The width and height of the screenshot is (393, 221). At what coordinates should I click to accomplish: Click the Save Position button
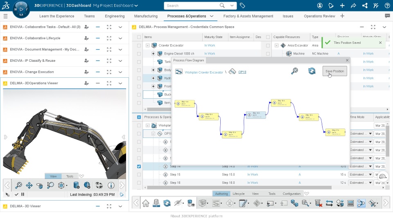click(x=334, y=71)
